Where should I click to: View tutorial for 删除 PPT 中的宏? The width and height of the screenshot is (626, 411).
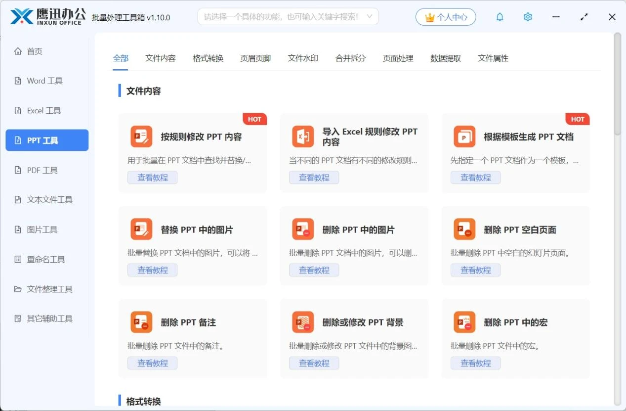(x=476, y=363)
